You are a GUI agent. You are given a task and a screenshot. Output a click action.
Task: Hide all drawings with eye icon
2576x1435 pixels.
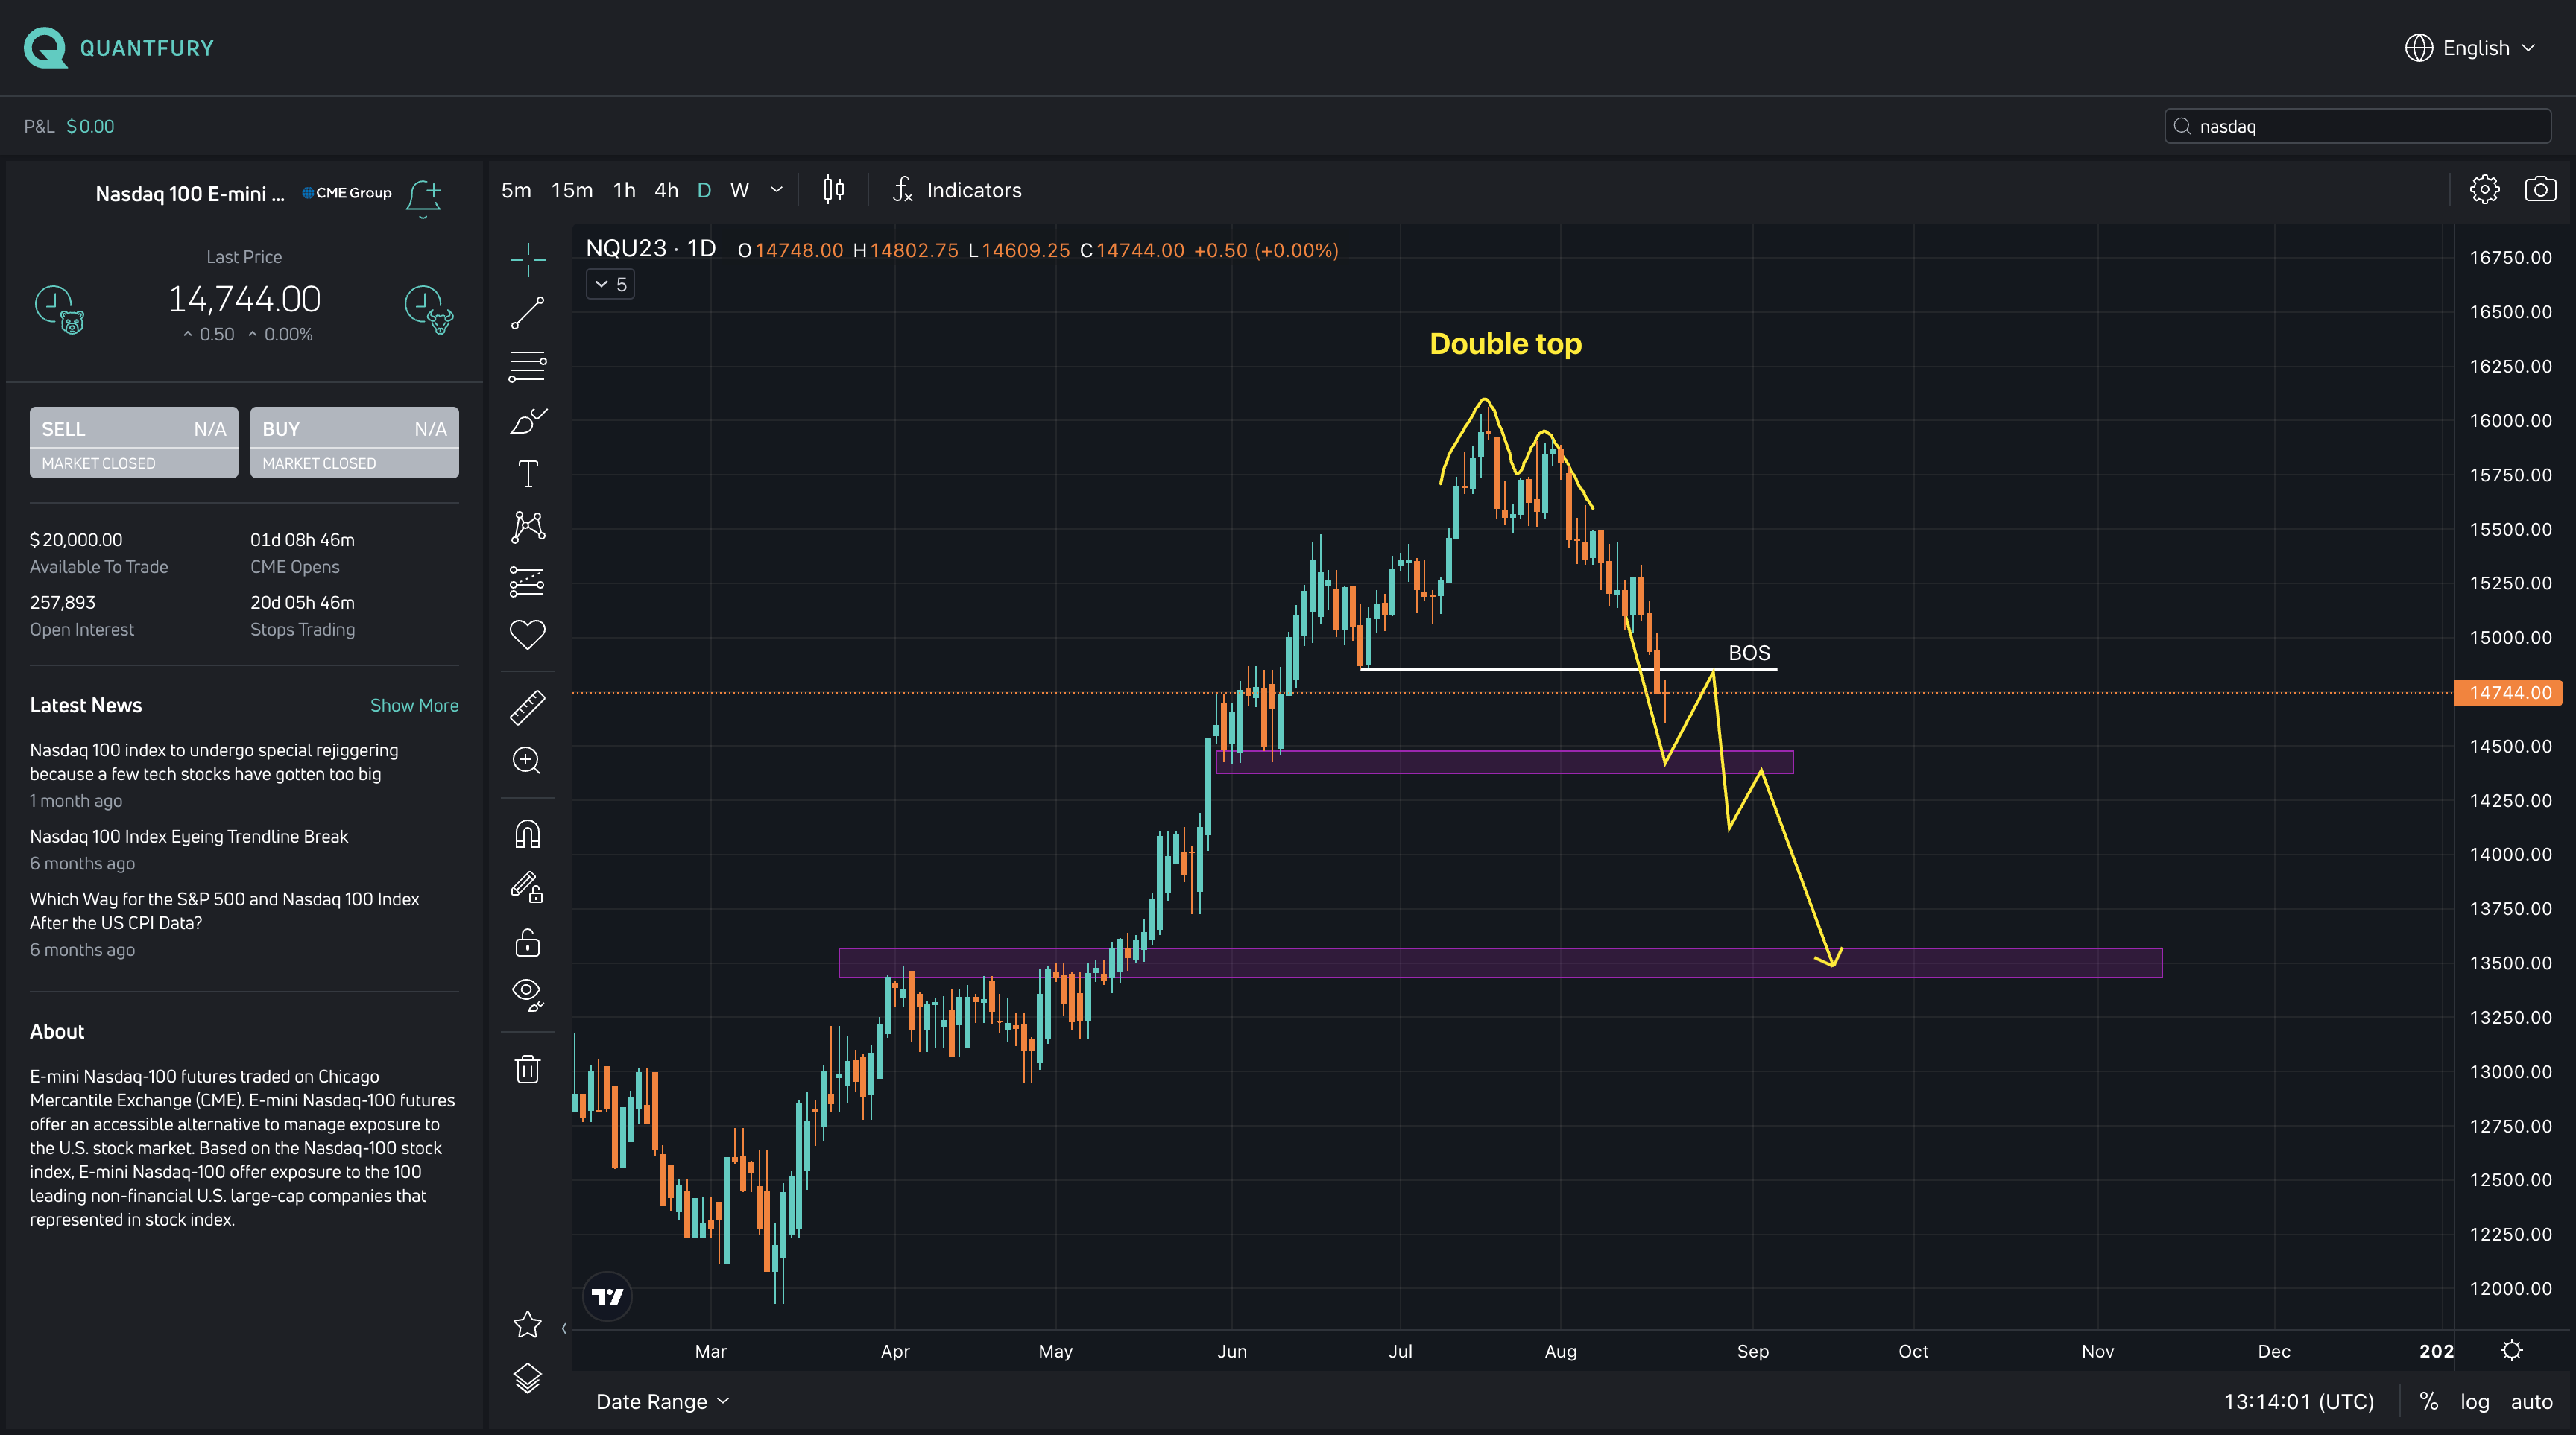(527, 993)
